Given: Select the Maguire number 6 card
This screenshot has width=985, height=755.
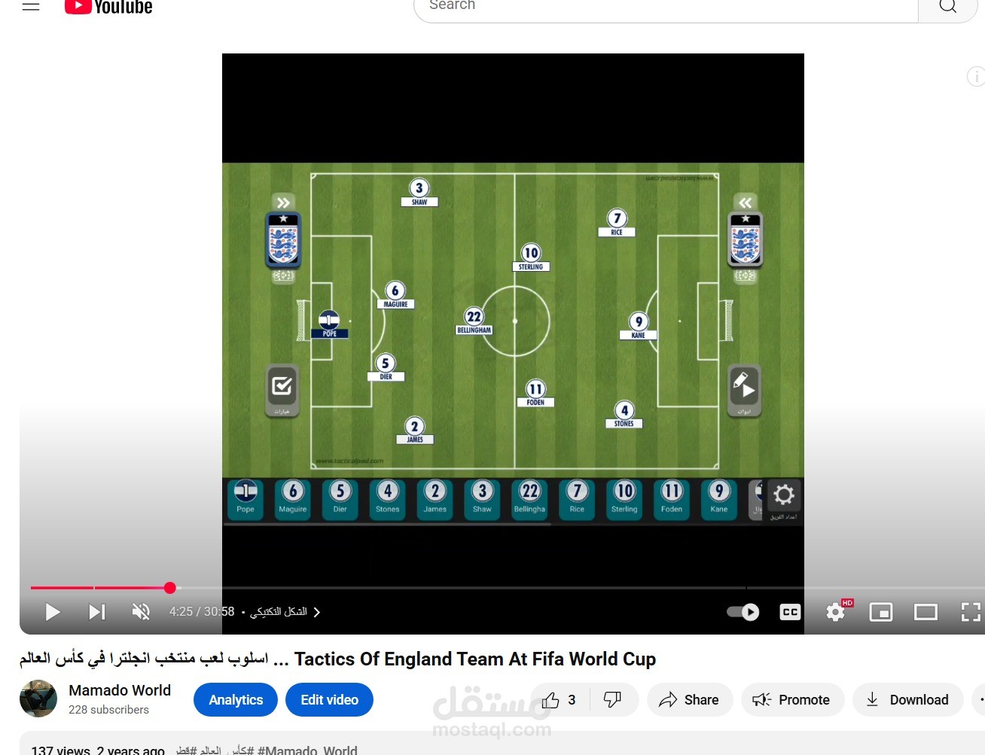Looking at the screenshot, I should point(293,498).
